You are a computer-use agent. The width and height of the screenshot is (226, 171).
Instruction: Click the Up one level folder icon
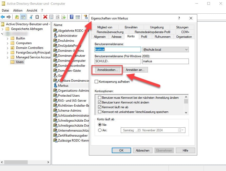click(16, 17)
